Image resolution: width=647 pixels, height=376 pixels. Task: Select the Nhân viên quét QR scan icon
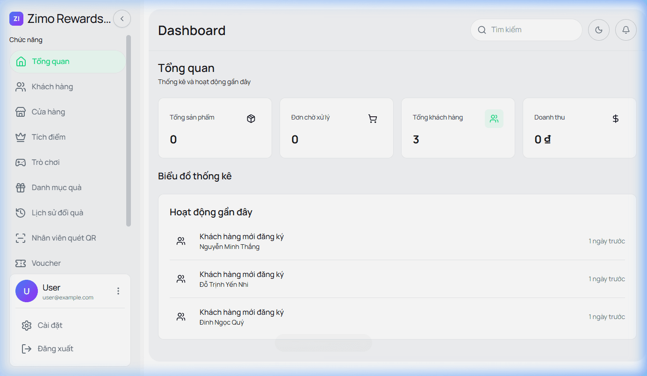tap(21, 238)
